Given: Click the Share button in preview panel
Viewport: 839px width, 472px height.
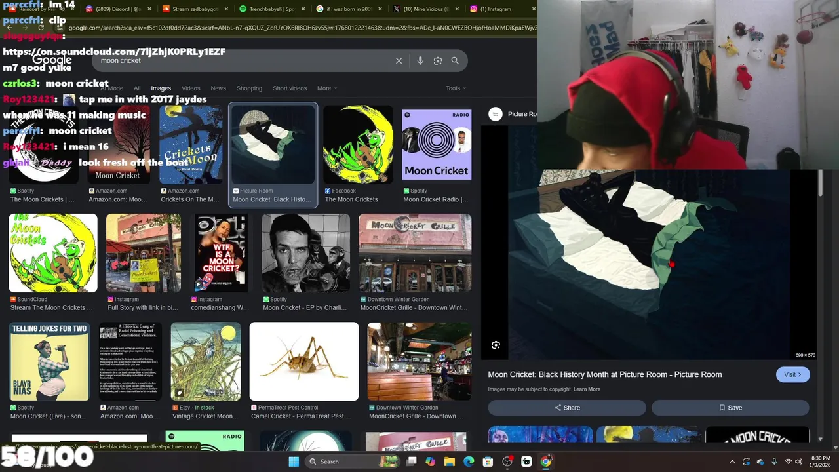Looking at the screenshot, I should 567,408.
